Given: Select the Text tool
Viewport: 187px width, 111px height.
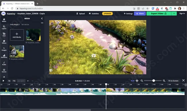Looking at the screenshot, I should 4,35.
